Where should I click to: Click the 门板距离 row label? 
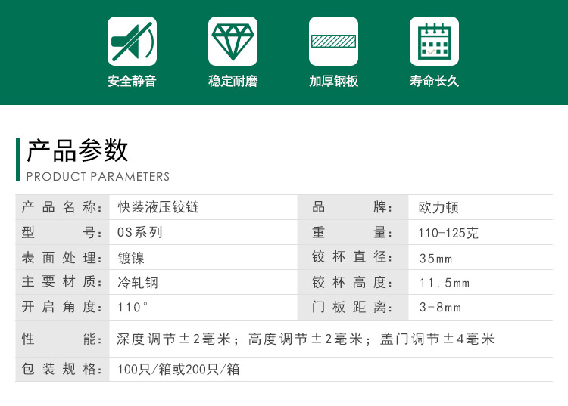click(352, 307)
